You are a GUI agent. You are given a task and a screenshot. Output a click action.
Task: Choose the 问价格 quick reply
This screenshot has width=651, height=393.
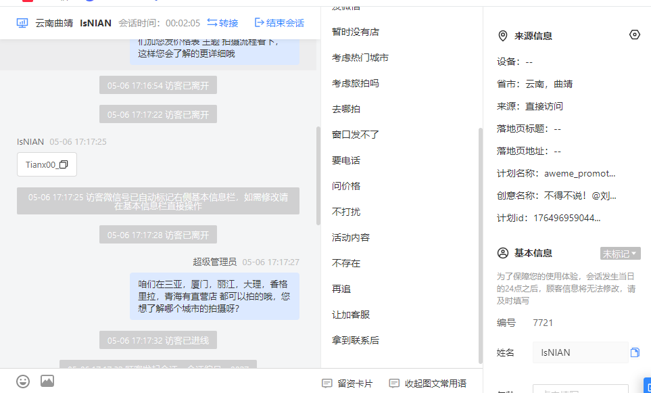[x=346, y=186]
